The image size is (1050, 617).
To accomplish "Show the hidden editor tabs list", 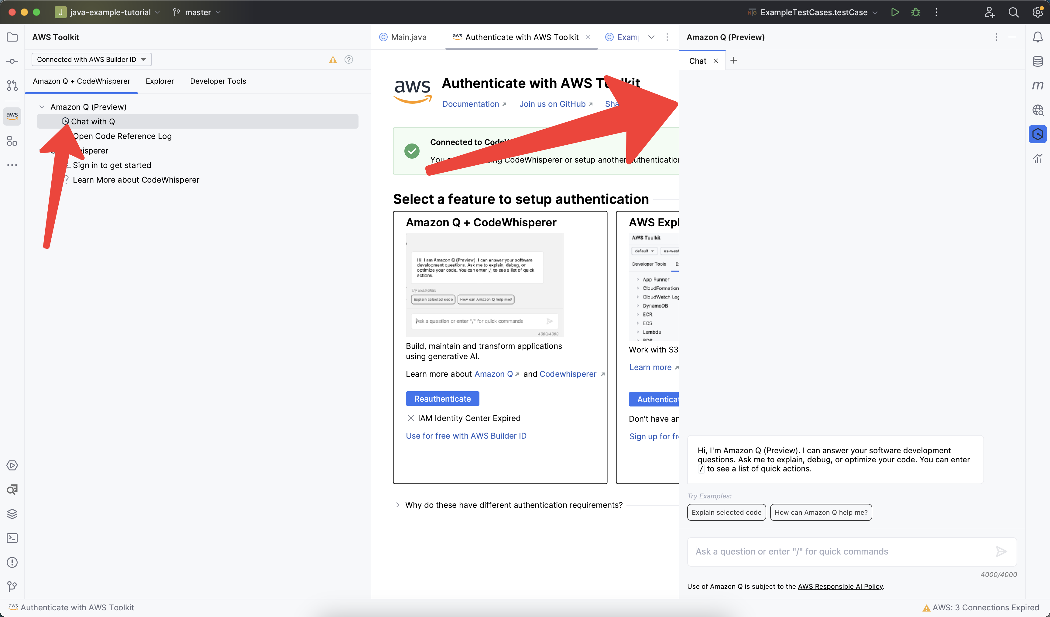I will 651,37.
